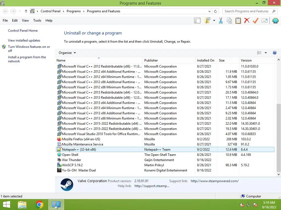The height and width of the screenshot is (210, 281).
Task: Open the Windows Start button
Action: click(x=7, y=205)
